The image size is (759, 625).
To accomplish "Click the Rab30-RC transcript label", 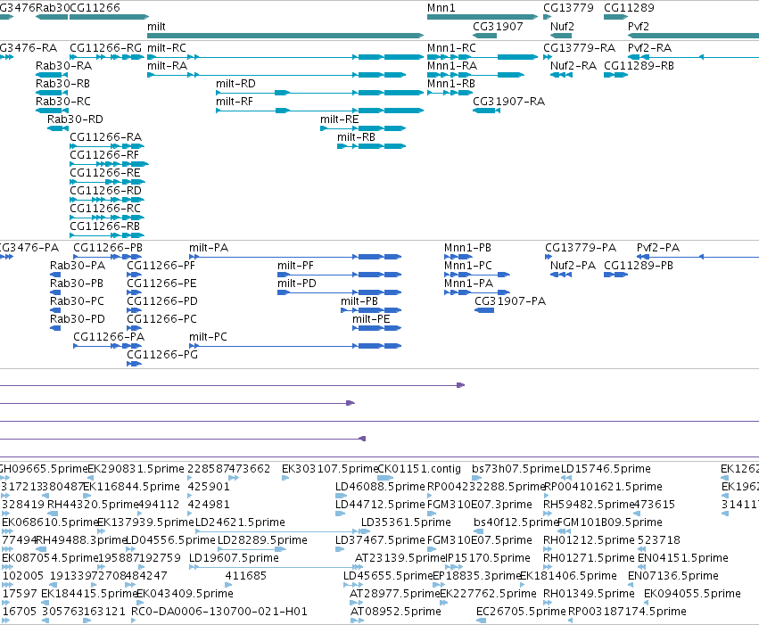I will (63, 102).
